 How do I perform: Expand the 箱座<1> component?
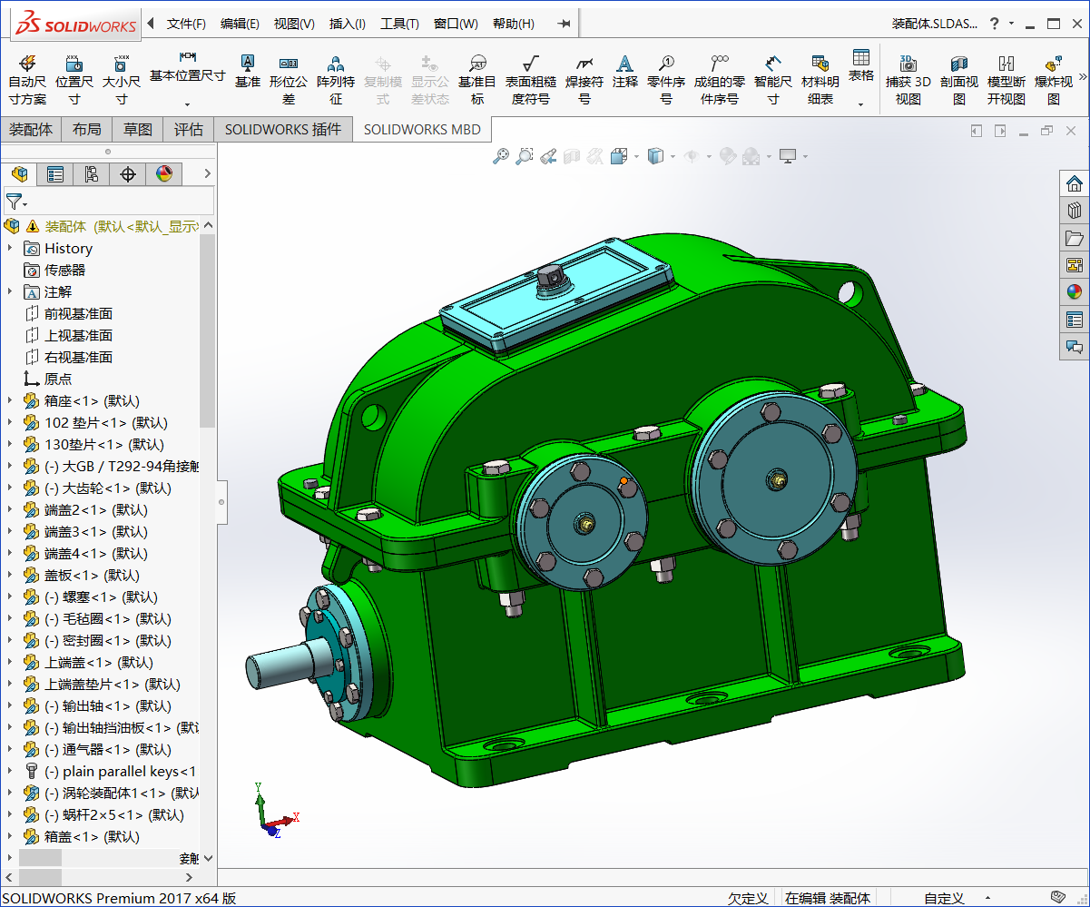click(10, 400)
